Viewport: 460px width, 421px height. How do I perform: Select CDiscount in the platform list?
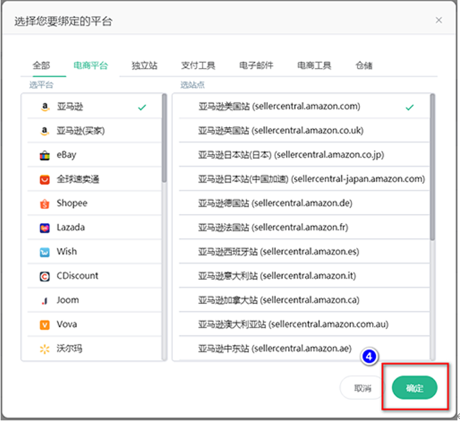pyautogui.click(x=94, y=276)
